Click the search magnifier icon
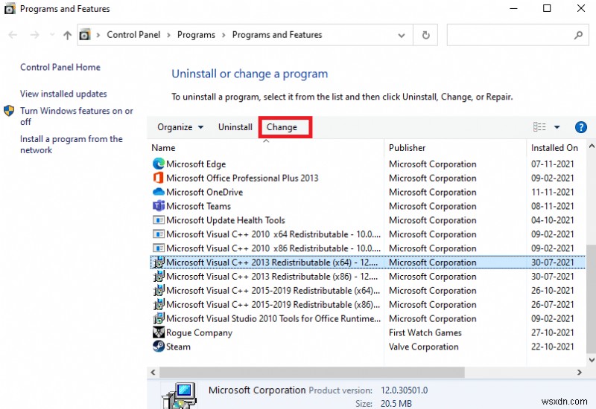Image resolution: width=596 pixels, height=409 pixels. click(x=578, y=35)
